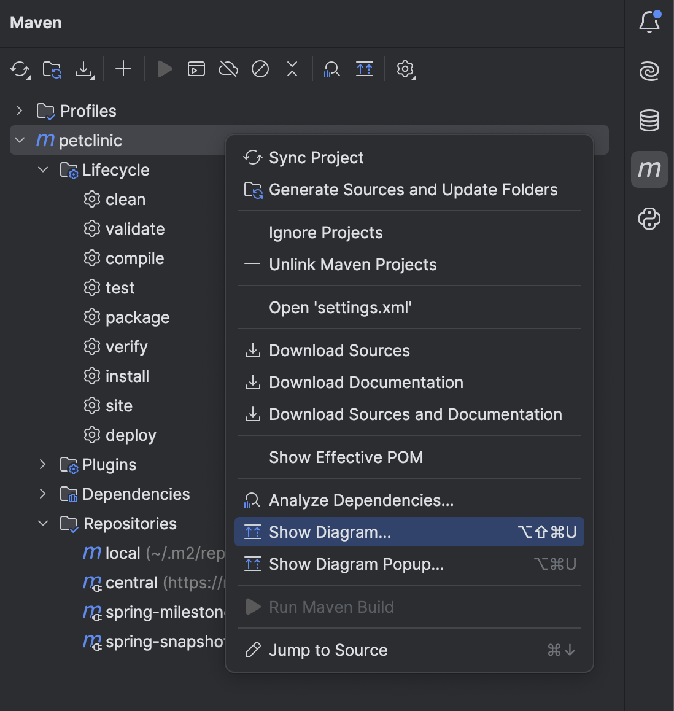Choose Show Effective POM from the menu
Screen dimensions: 674x711
click(x=346, y=457)
